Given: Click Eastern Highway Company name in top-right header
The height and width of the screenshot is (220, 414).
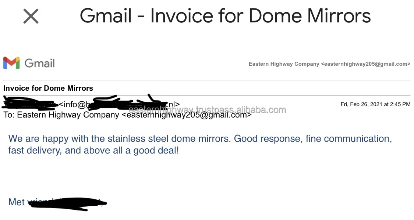Looking at the screenshot, I should click(284, 64).
